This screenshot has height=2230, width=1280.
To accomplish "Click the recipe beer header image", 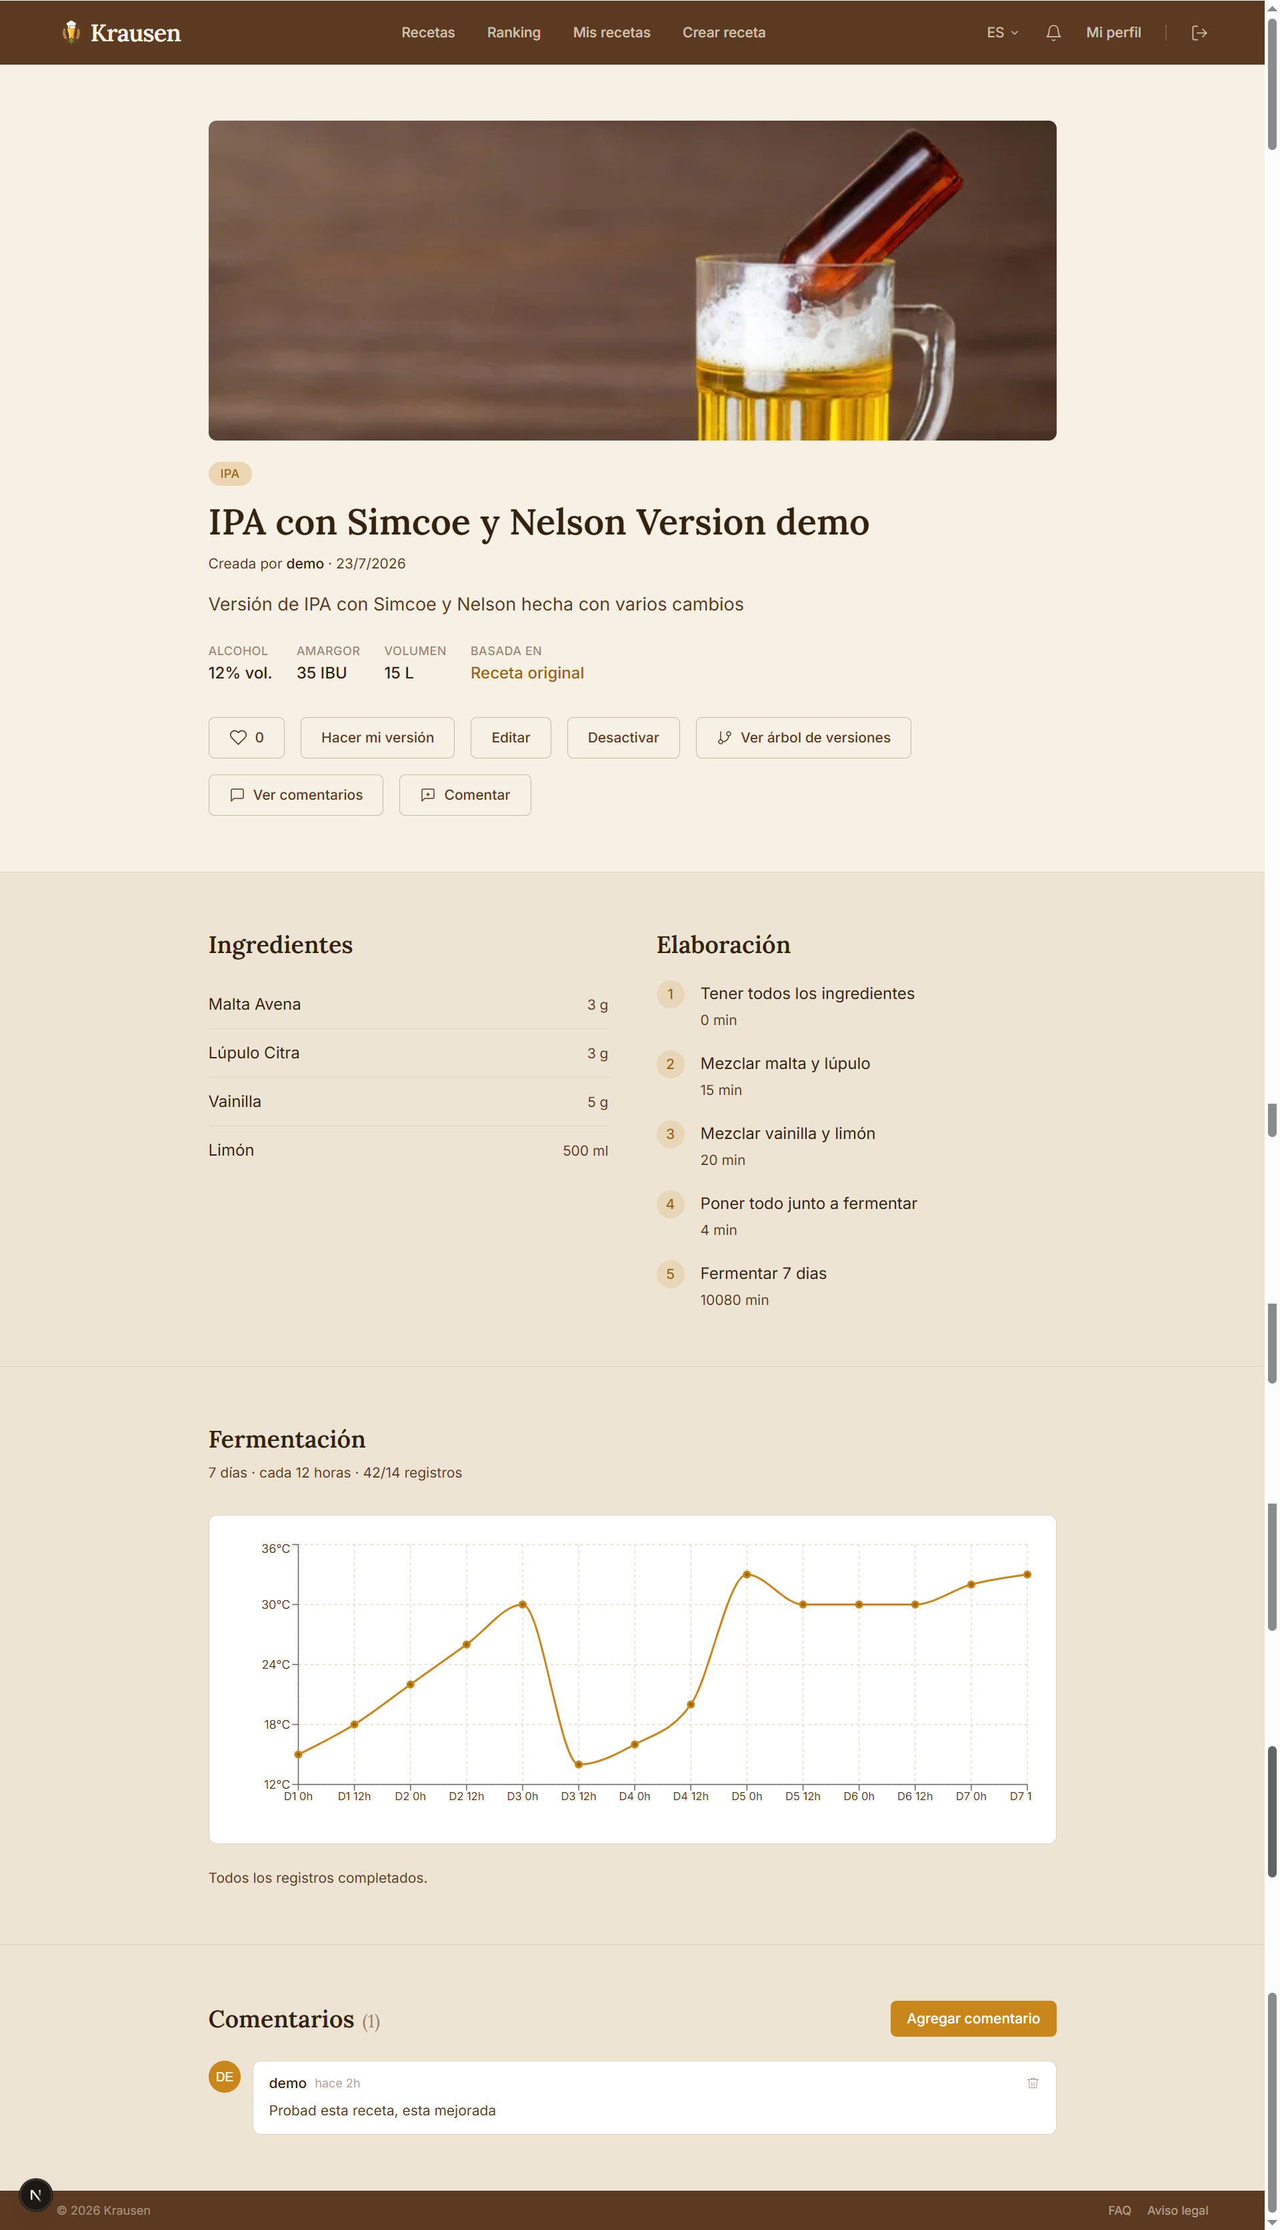I will [x=632, y=281].
